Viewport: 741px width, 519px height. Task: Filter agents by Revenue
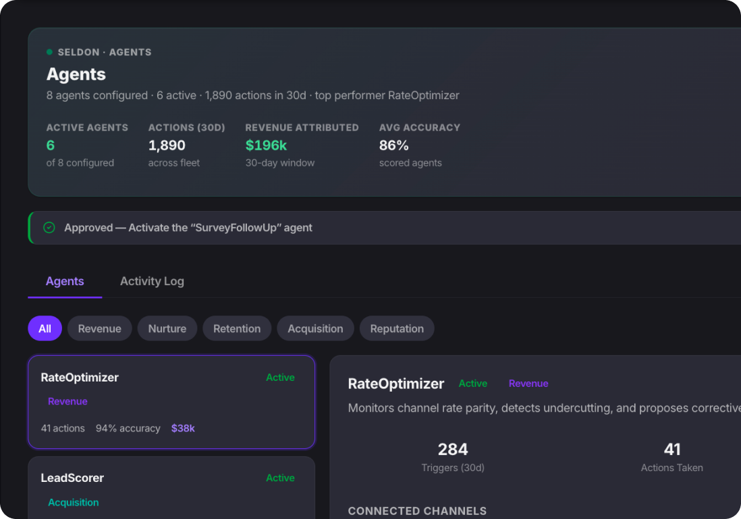point(100,328)
